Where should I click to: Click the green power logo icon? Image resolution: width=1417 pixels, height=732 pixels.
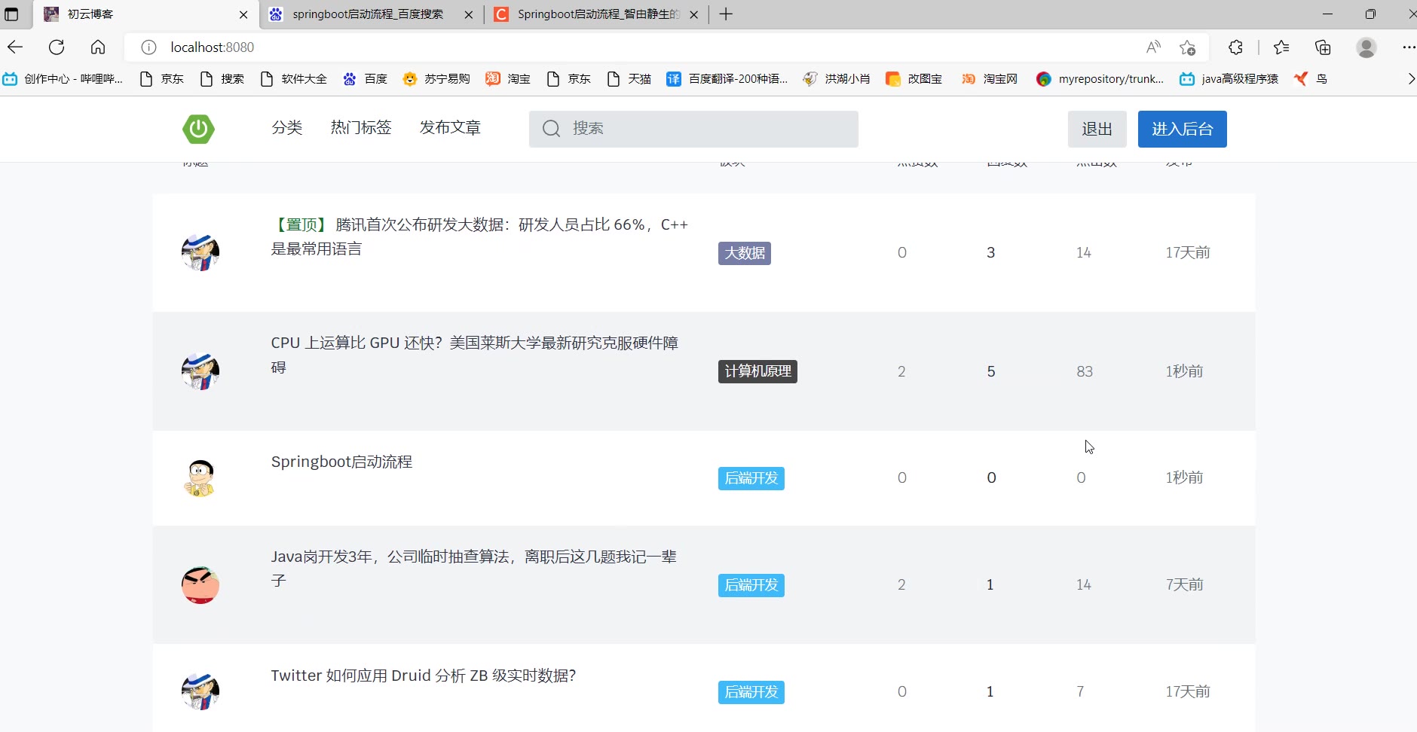(198, 129)
